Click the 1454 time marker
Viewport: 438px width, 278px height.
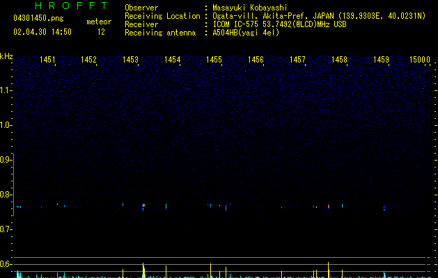click(173, 60)
